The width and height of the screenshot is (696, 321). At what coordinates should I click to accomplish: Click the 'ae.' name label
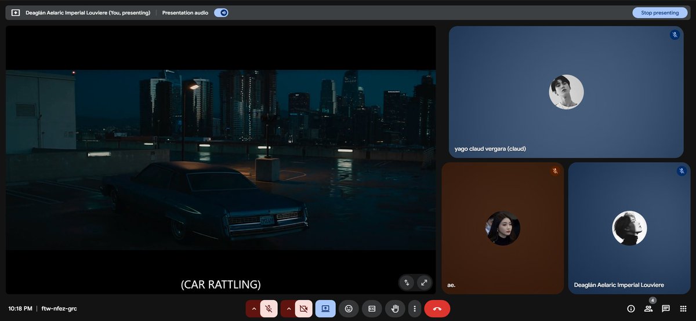pyautogui.click(x=451, y=285)
